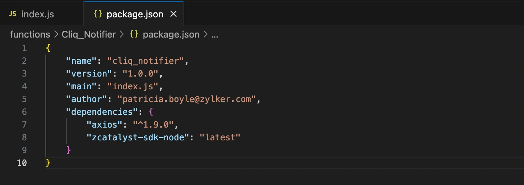Click the braces icon on package.json tab
The height and width of the screenshot is (185, 524).
pyautogui.click(x=97, y=14)
